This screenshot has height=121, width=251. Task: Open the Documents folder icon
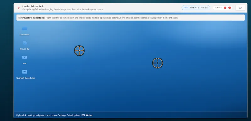(x=24, y=29)
